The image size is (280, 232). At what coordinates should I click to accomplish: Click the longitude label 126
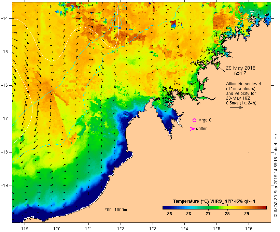point(249,229)
